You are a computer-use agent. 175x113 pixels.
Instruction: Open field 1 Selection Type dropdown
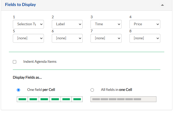[x=28, y=24]
